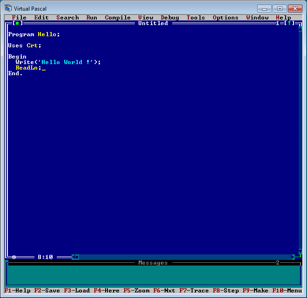The image size is (307, 298).
Task: Activate the Messages window title
Action: point(153,263)
